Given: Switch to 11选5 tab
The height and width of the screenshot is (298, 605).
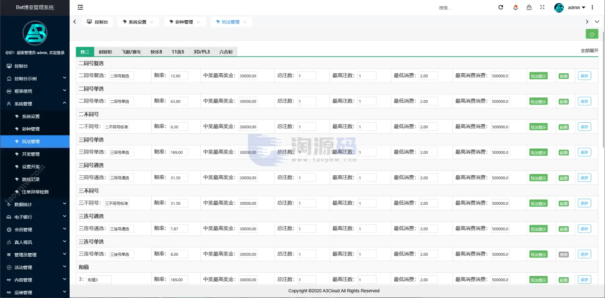Looking at the screenshot, I should (178, 52).
